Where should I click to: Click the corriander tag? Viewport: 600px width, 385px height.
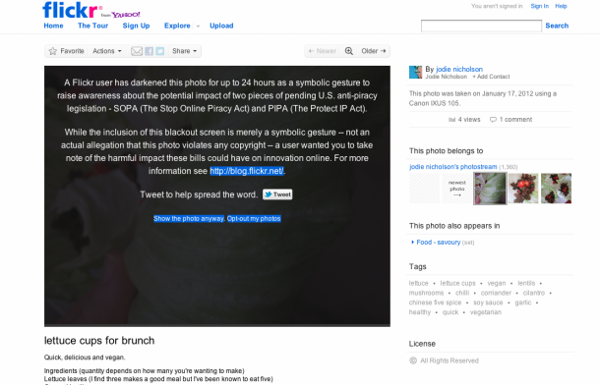click(x=496, y=293)
